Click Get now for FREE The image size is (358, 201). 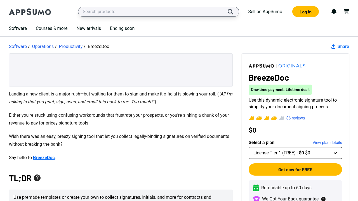295,169
